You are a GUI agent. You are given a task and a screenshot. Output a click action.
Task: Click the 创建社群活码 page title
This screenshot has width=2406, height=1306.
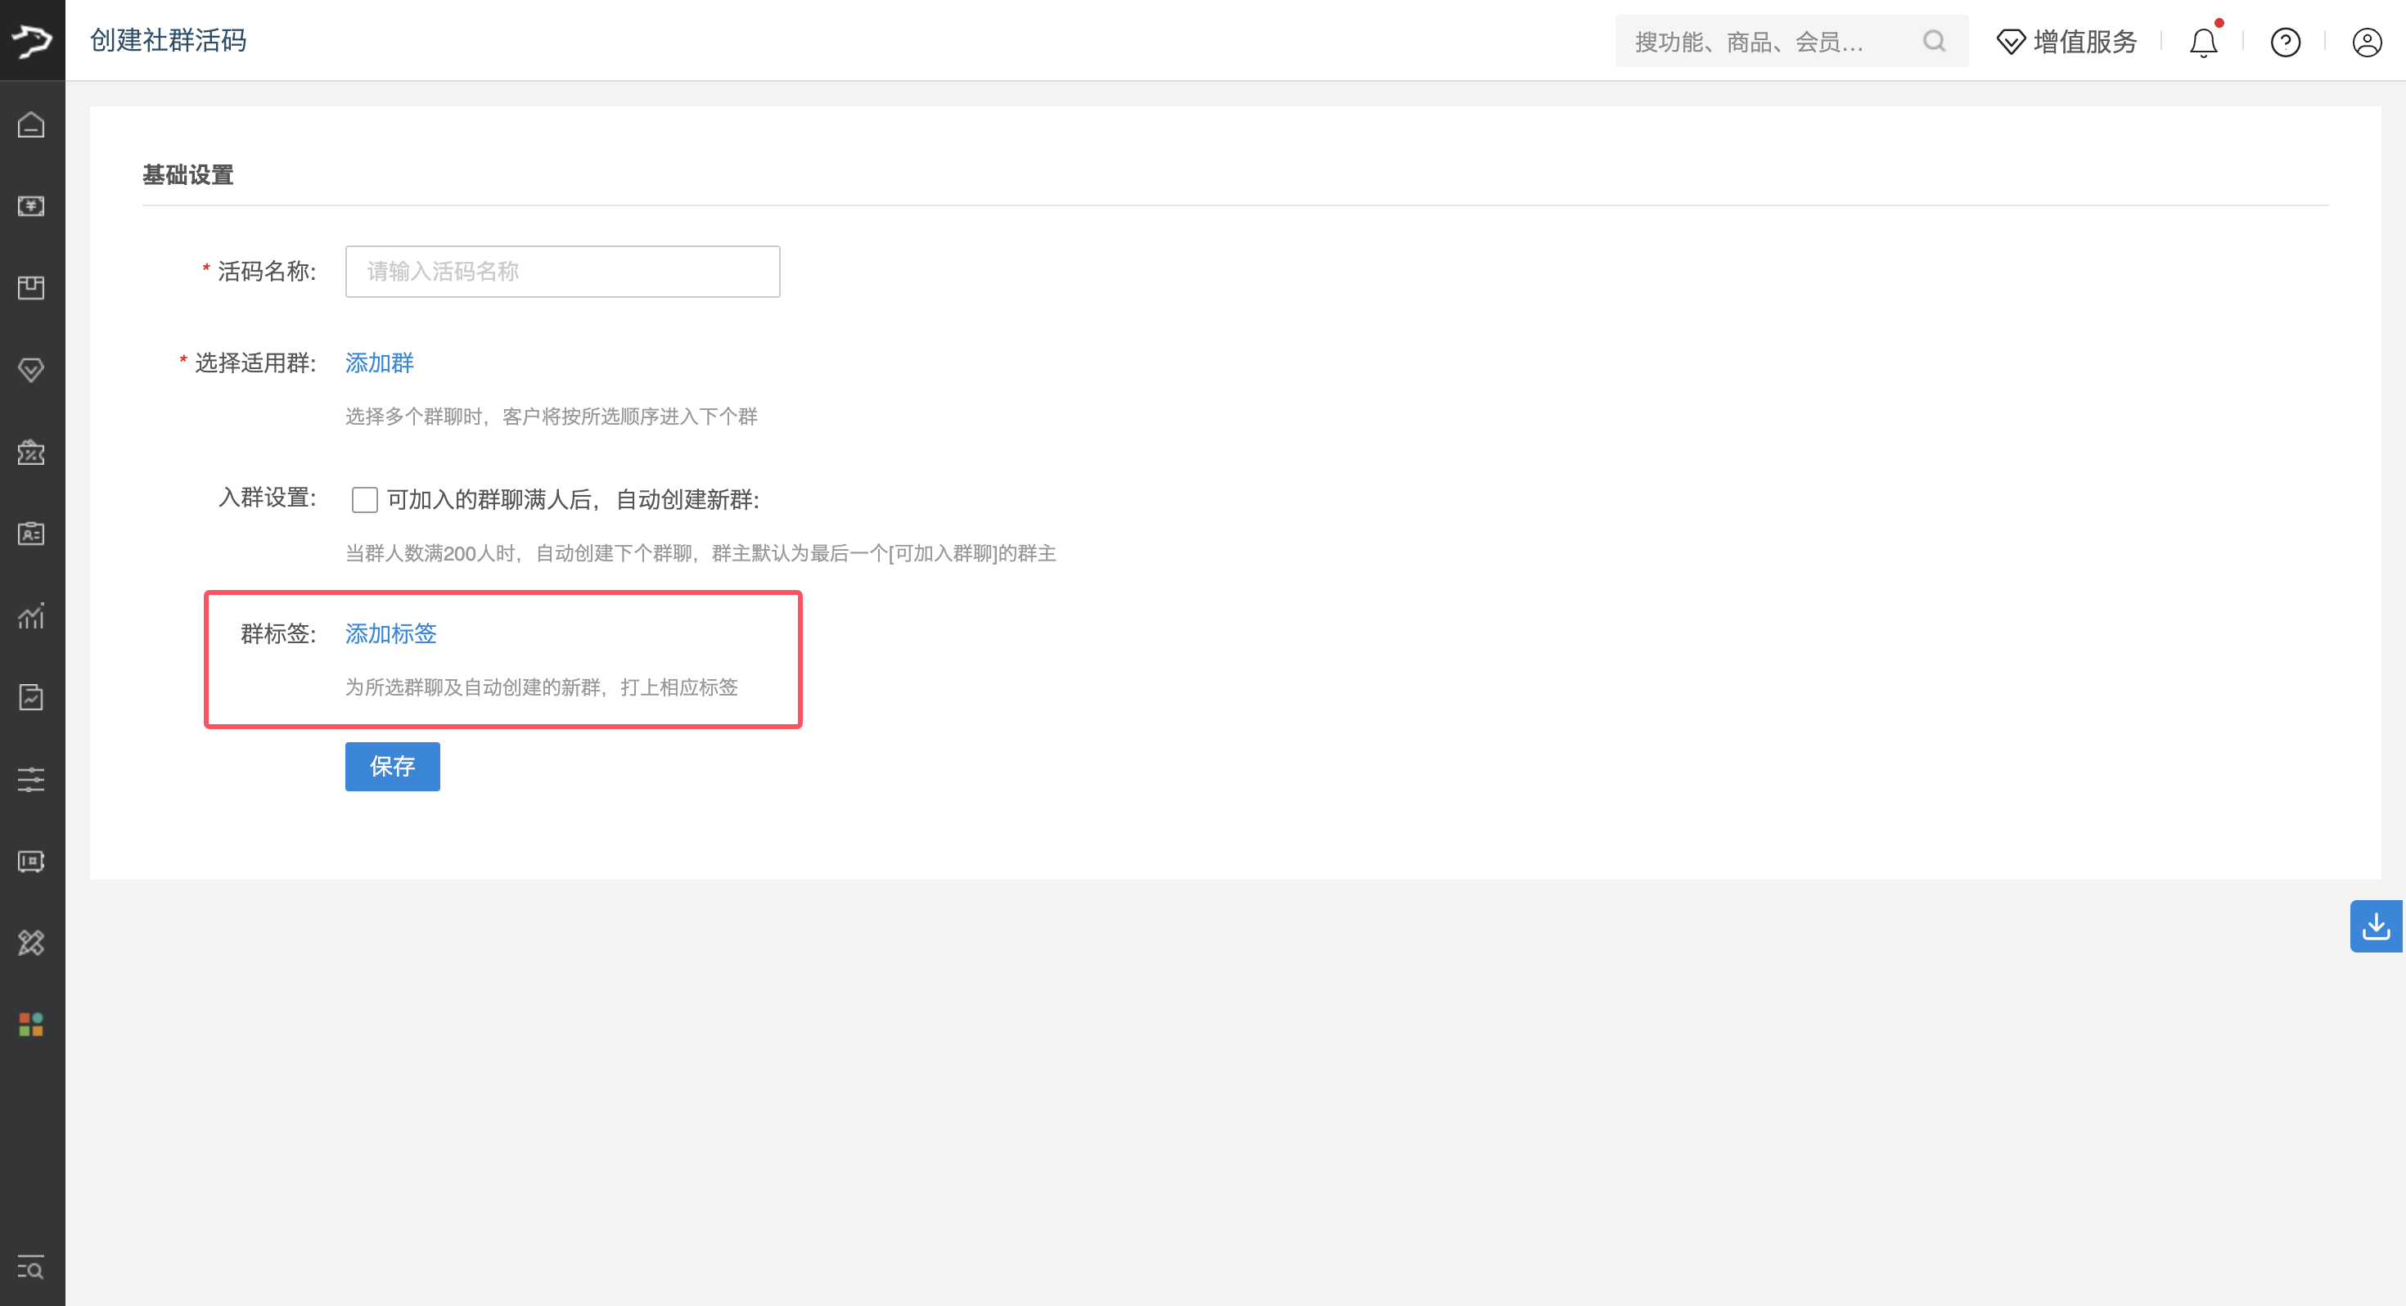click(168, 40)
